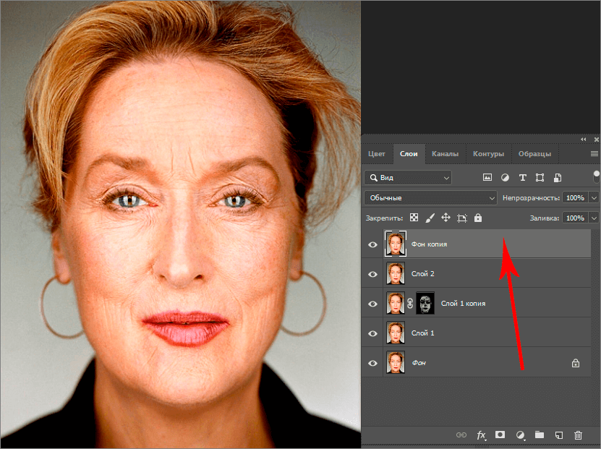Hide the Слой 2 layer

coord(373,274)
